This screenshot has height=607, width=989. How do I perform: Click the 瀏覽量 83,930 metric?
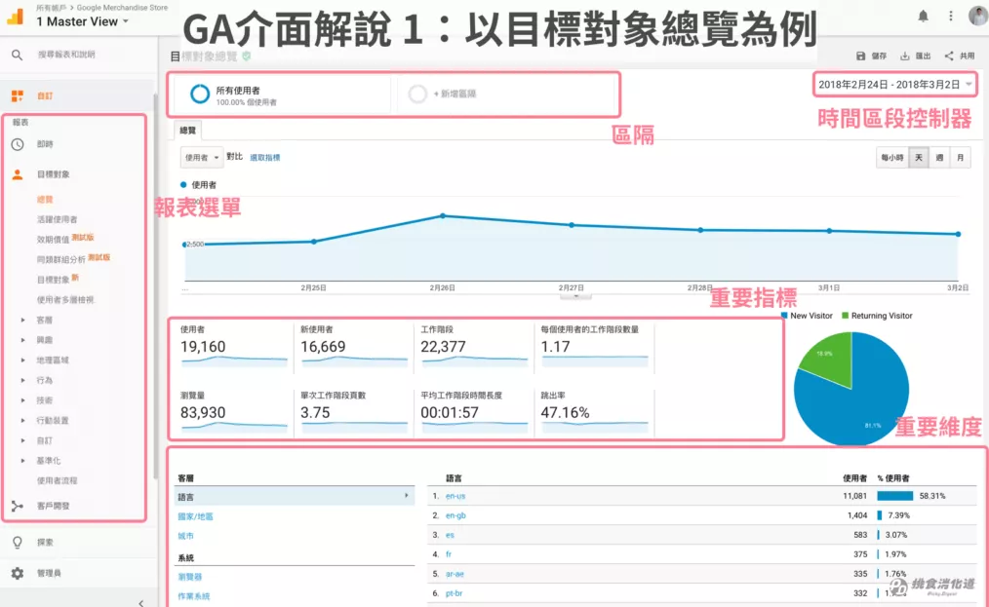pos(234,412)
